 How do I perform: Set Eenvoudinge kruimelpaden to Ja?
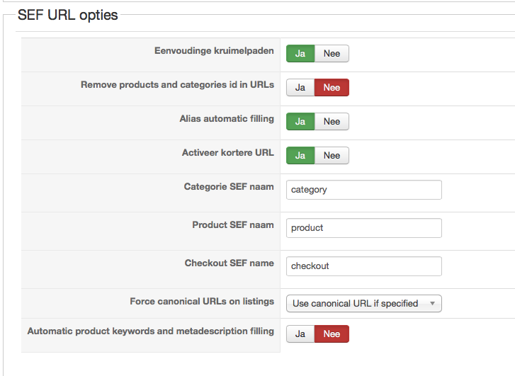tap(300, 54)
